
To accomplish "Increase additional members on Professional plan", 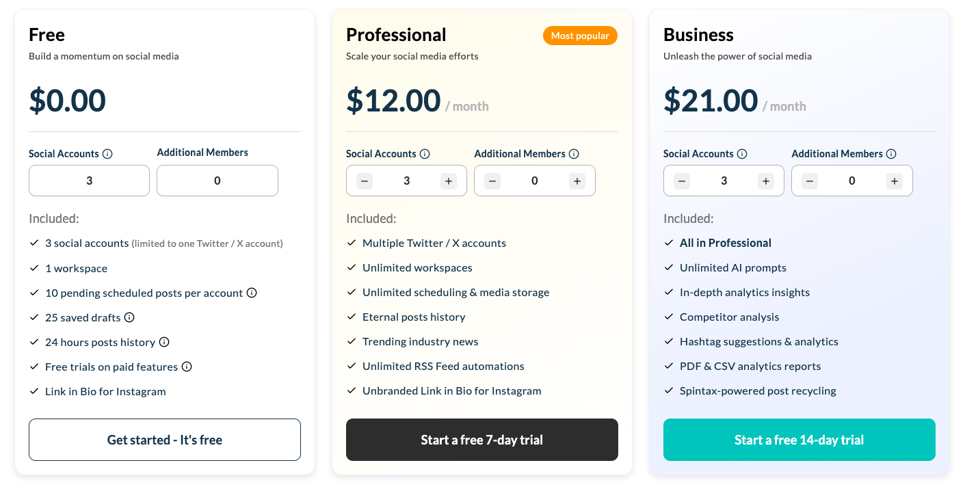I will tap(577, 181).
